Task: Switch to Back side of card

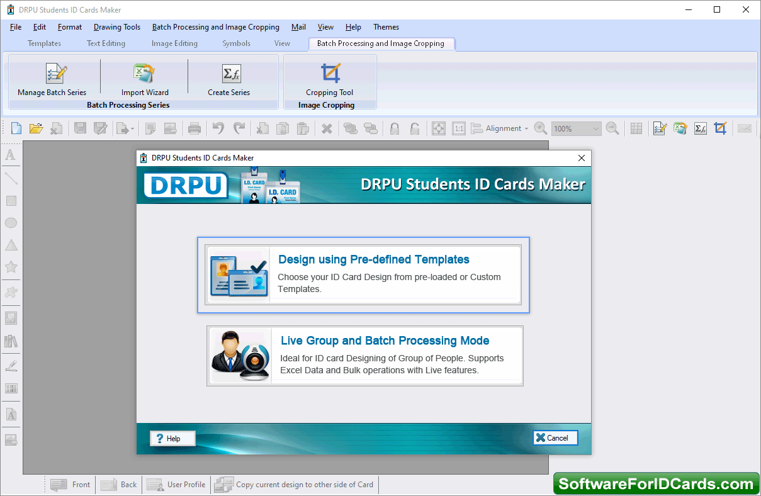Action: click(118, 485)
